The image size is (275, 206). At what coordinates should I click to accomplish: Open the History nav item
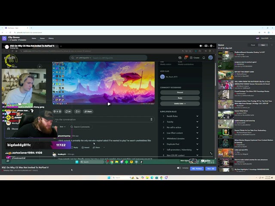click(51, 38)
